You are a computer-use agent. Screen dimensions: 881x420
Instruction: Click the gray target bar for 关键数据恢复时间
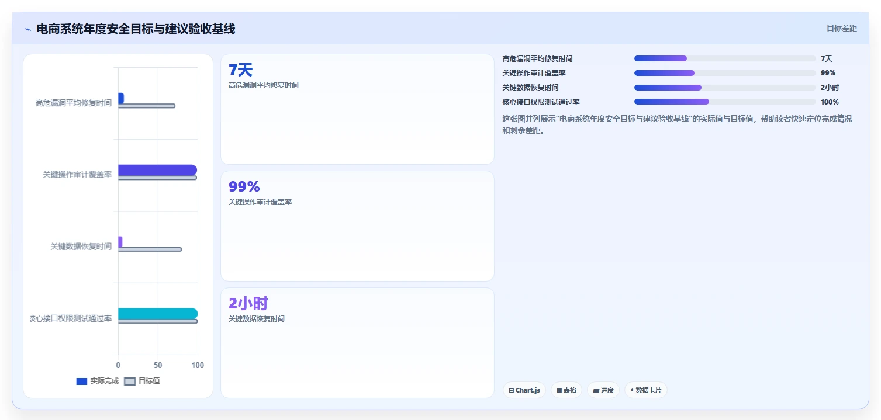150,249
